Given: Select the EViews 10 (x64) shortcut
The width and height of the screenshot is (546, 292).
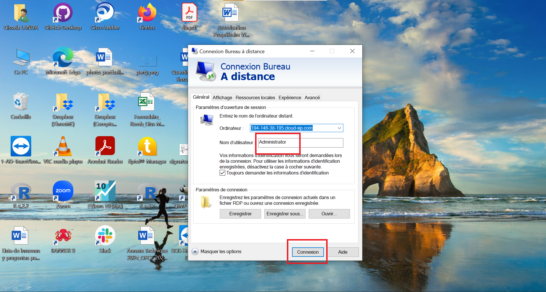Looking at the screenshot, I should click(x=105, y=191).
